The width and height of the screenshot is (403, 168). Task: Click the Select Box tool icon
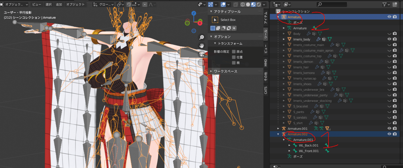[214, 20]
